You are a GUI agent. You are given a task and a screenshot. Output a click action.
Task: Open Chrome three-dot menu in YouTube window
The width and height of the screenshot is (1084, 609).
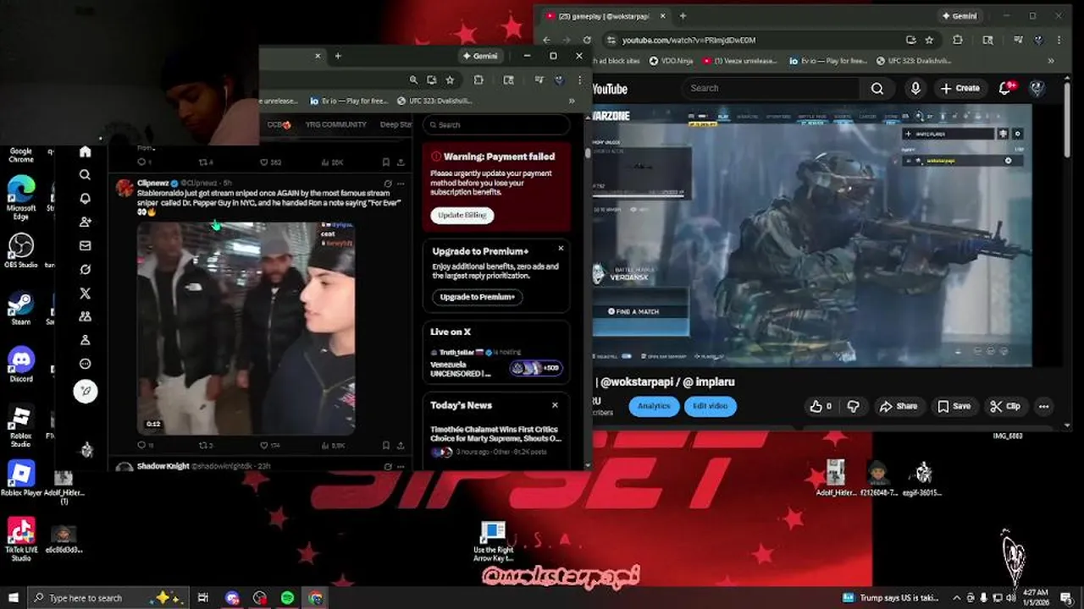click(1059, 40)
